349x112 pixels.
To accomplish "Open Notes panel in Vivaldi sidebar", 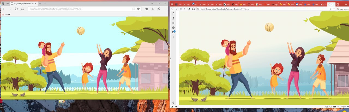I will click(x=173, y=23).
